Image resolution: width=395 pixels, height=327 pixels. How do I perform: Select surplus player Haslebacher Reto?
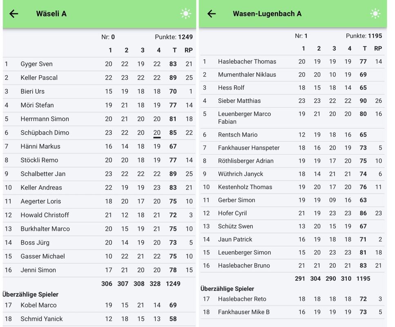click(242, 299)
